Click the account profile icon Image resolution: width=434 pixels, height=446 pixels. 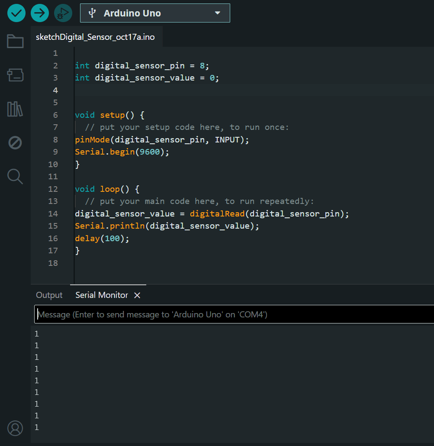click(15, 428)
